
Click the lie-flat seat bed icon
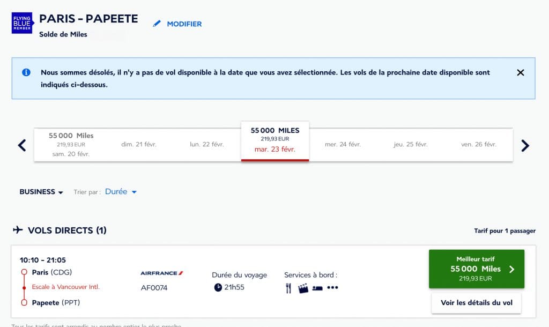click(x=317, y=288)
